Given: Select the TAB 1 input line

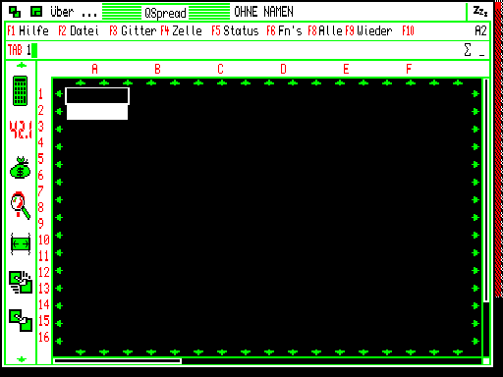Looking at the screenshot, I should tap(248, 50).
